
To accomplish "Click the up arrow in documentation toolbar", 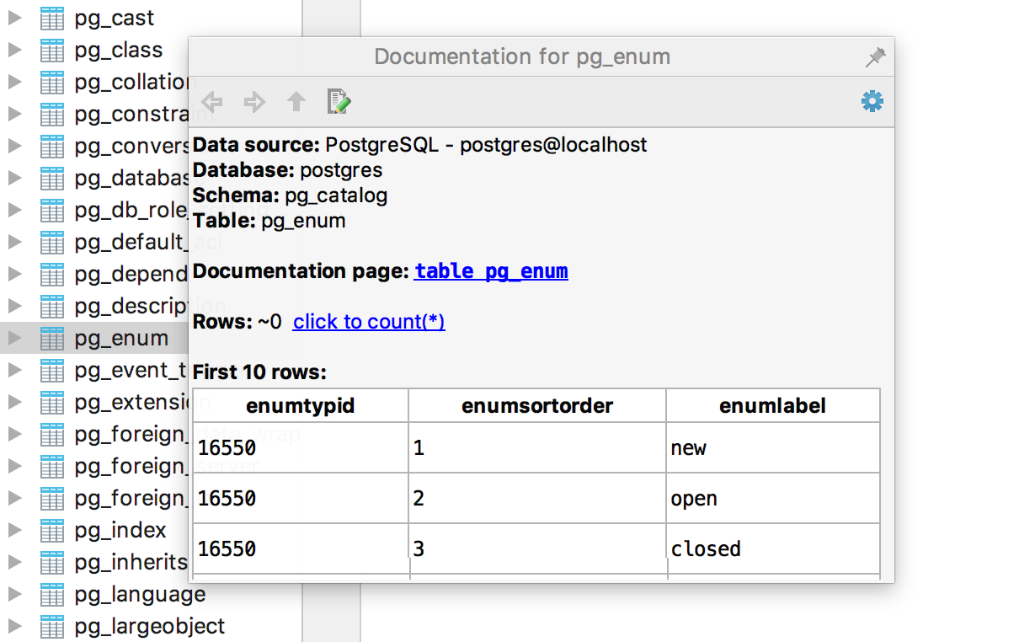I will point(296,103).
